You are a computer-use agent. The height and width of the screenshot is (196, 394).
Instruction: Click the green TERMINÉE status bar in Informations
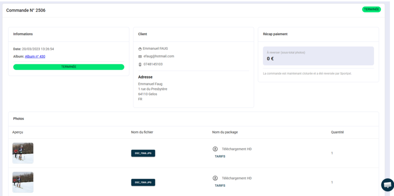click(x=68, y=67)
